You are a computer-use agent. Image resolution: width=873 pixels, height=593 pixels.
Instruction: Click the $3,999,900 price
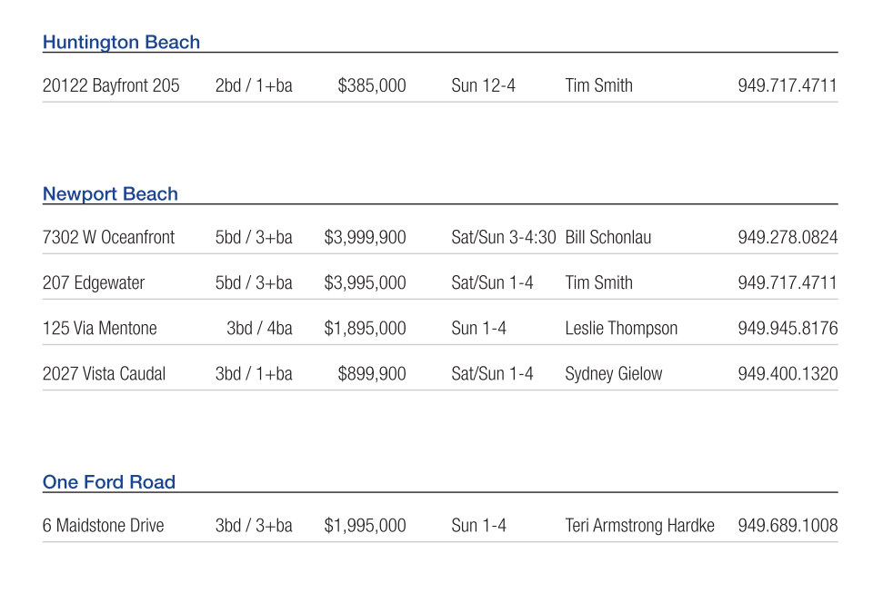[x=365, y=237]
